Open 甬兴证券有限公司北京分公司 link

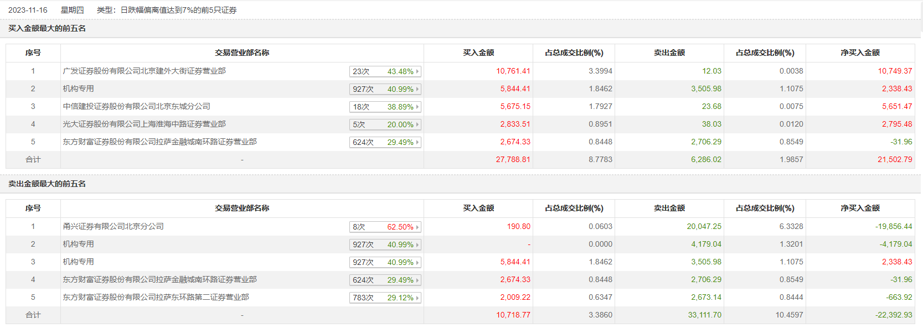point(113,226)
